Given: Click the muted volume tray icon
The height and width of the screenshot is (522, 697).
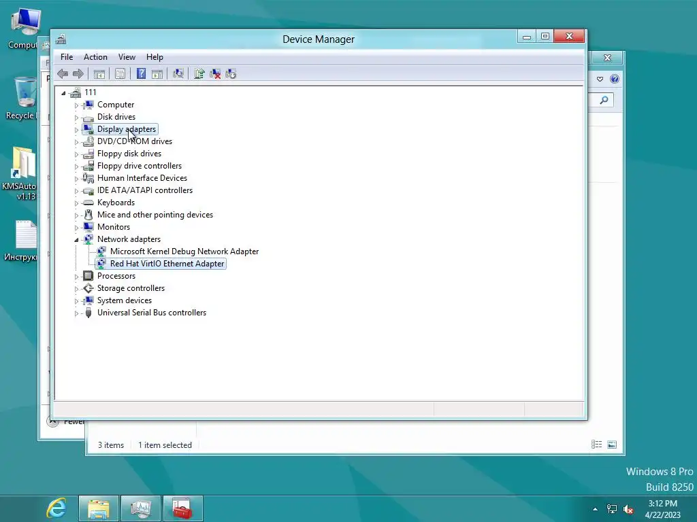Looking at the screenshot, I should (x=628, y=509).
